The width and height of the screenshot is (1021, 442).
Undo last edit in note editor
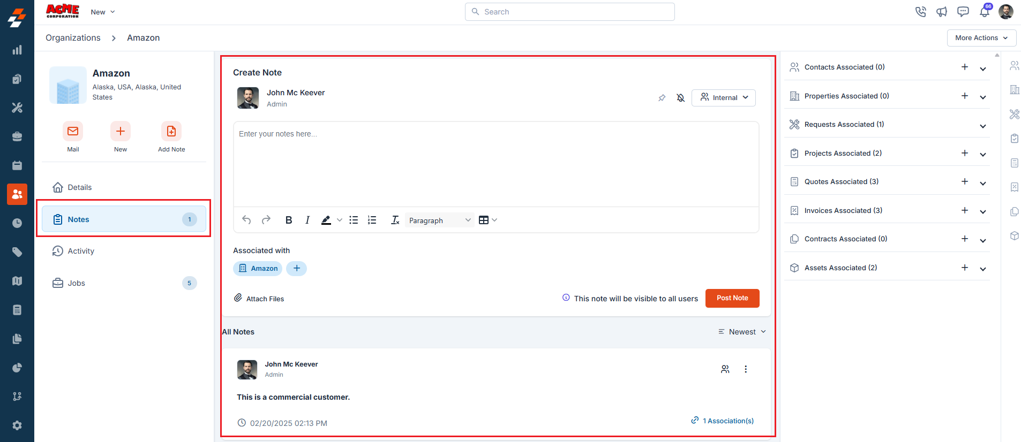246,220
